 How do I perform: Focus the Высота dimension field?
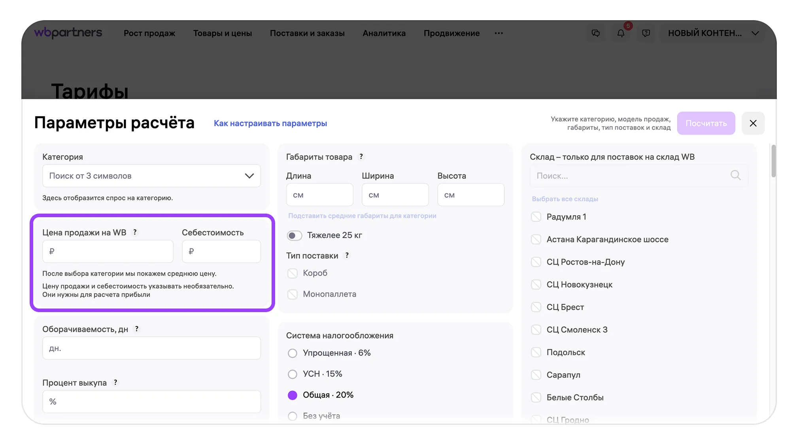click(471, 195)
